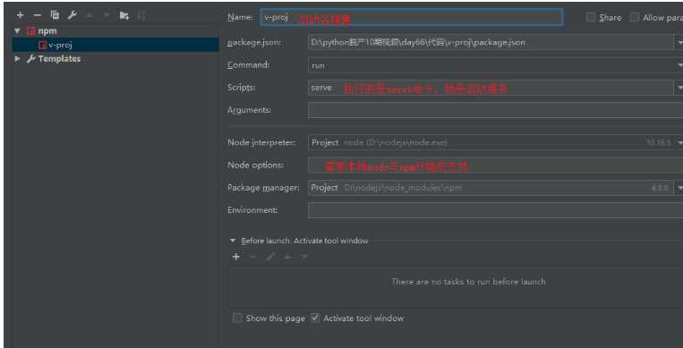Open the Node interpreter dropdown
The width and height of the screenshot is (683, 348).
click(679, 143)
